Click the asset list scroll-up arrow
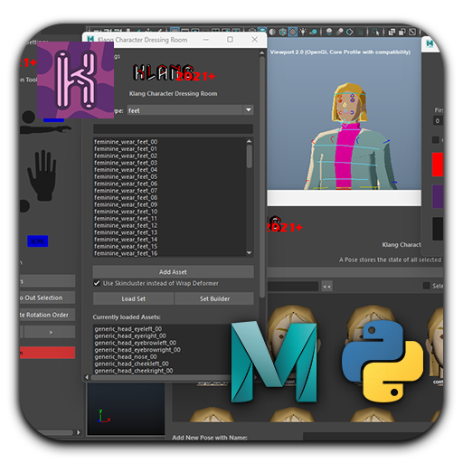463x463 pixels. 250,141
